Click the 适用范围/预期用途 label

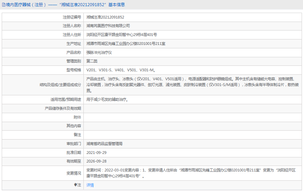click(66, 100)
